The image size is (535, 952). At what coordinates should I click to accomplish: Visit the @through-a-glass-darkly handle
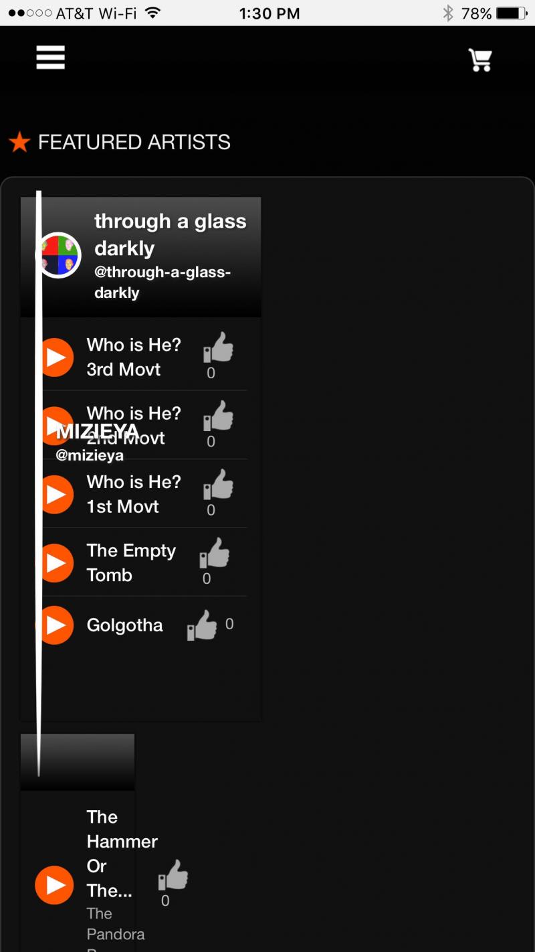point(162,283)
